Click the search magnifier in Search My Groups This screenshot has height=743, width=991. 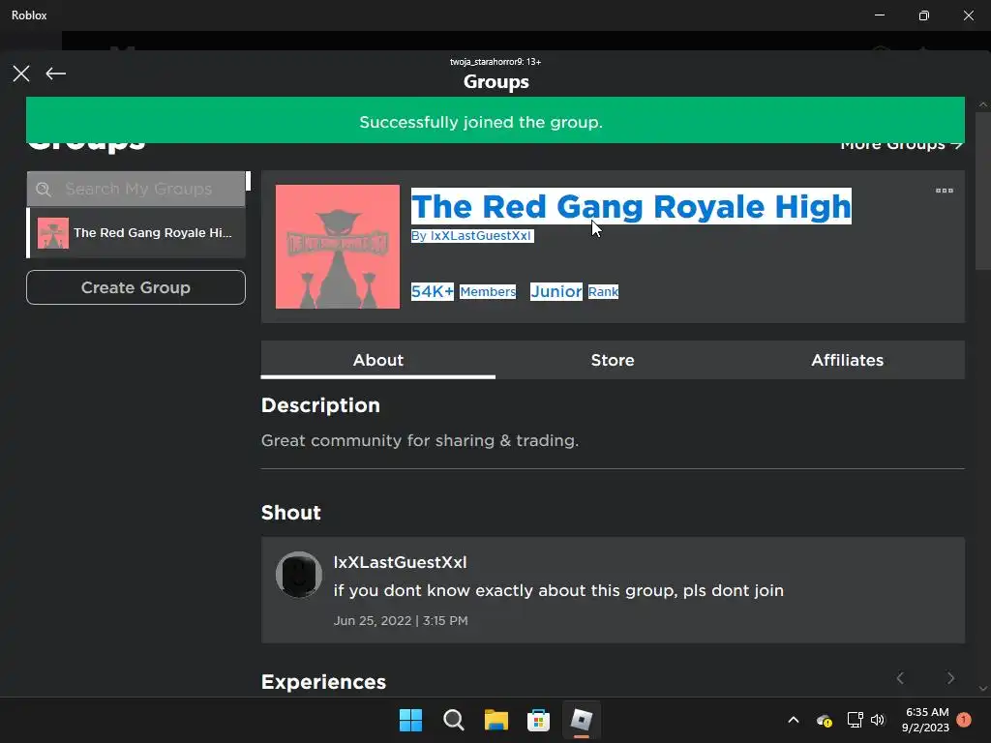click(x=43, y=189)
